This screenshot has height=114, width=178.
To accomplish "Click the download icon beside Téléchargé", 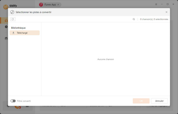I will [13, 33].
